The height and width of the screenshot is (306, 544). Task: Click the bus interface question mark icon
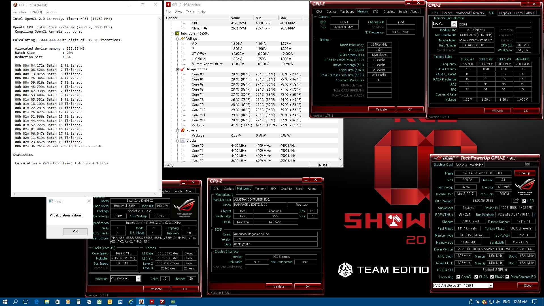(x=534, y=214)
